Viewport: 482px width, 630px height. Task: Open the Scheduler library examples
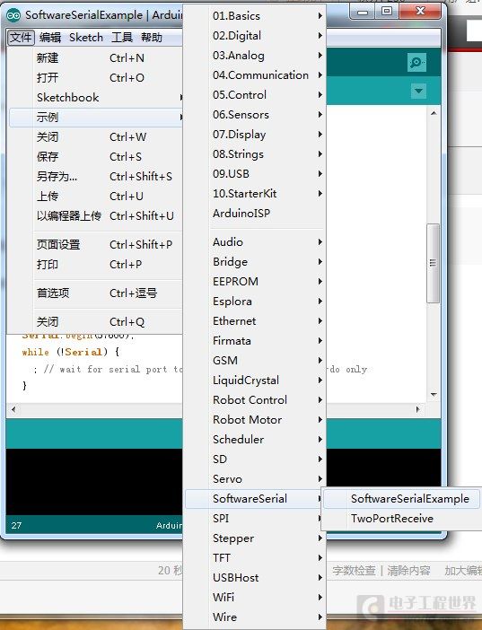pyautogui.click(x=255, y=439)
